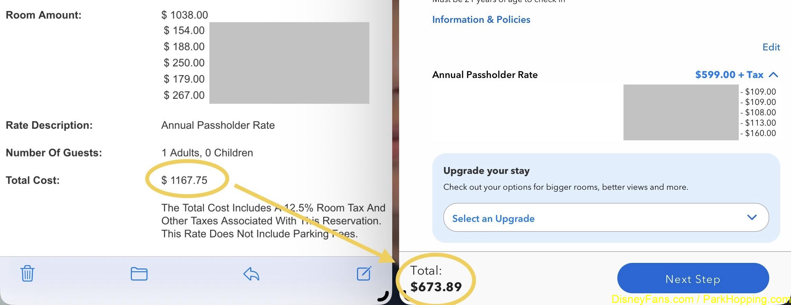Viewport: 791px width, 305px height.
Task: Click the circled $1167.75 total cost
Action: click(x=184, y=180)
